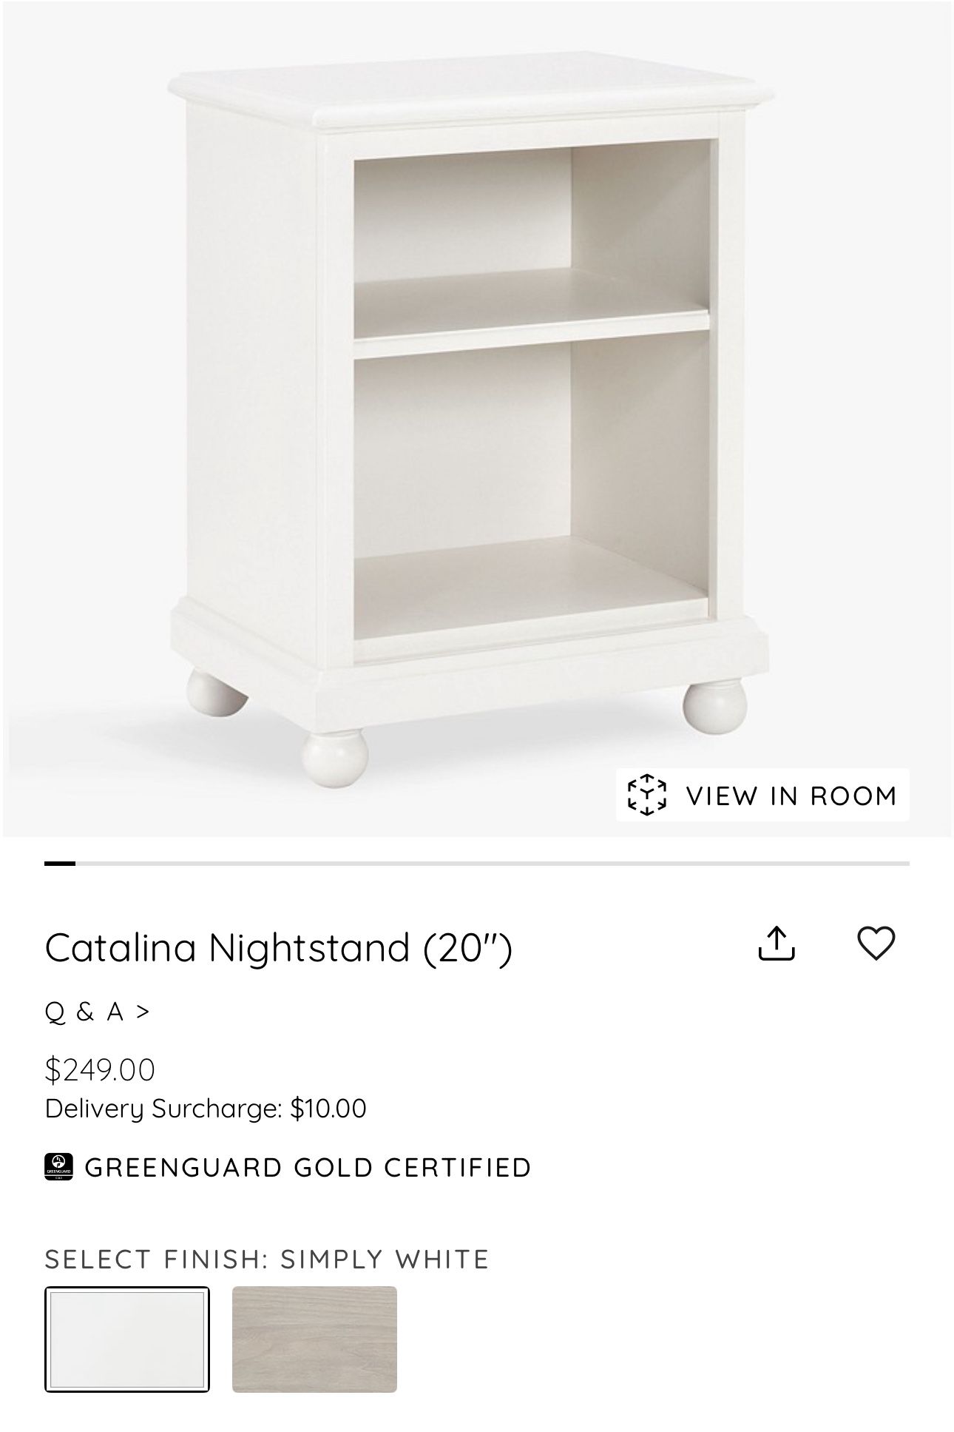Click the Greenguard Gold badge icon
Viewport: 954px width, 1432px height.
click(59, 1167)
